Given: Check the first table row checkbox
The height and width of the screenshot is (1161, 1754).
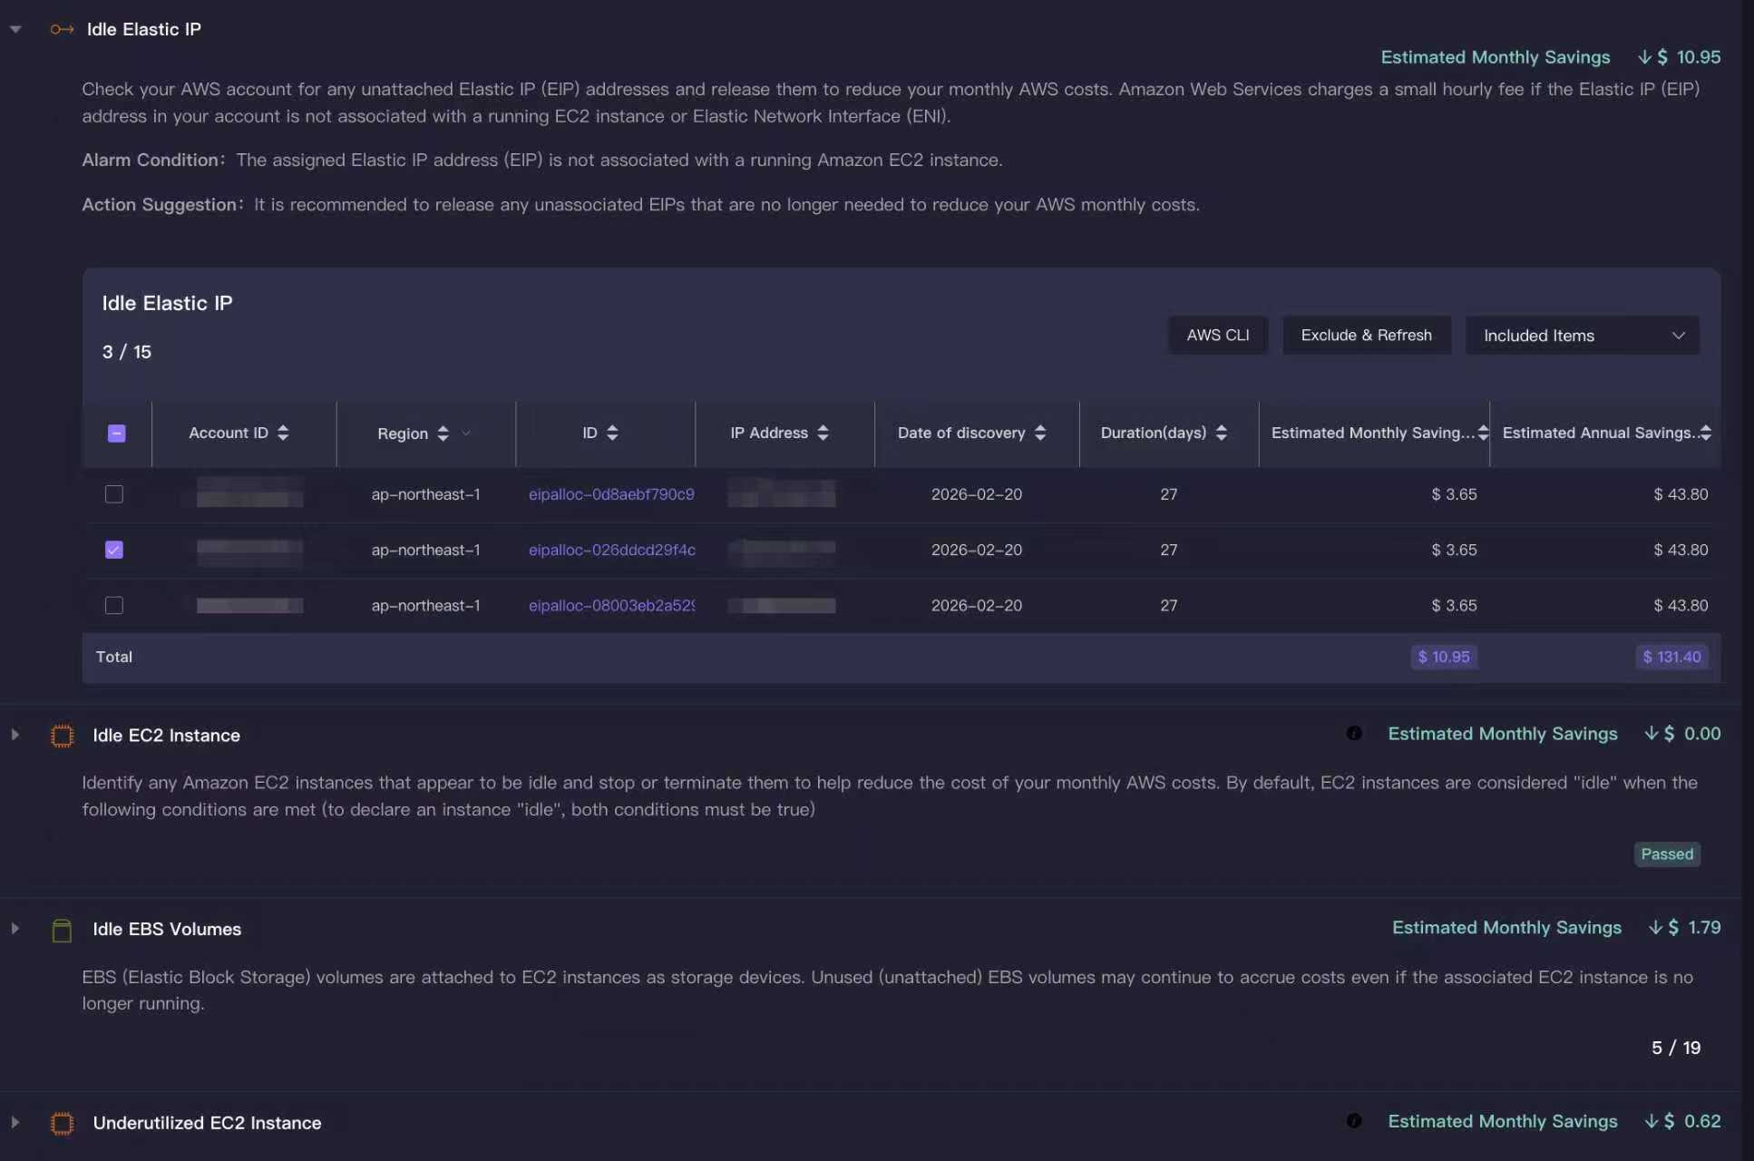Looking at the screenshot, I should click(x=113, y=494).
